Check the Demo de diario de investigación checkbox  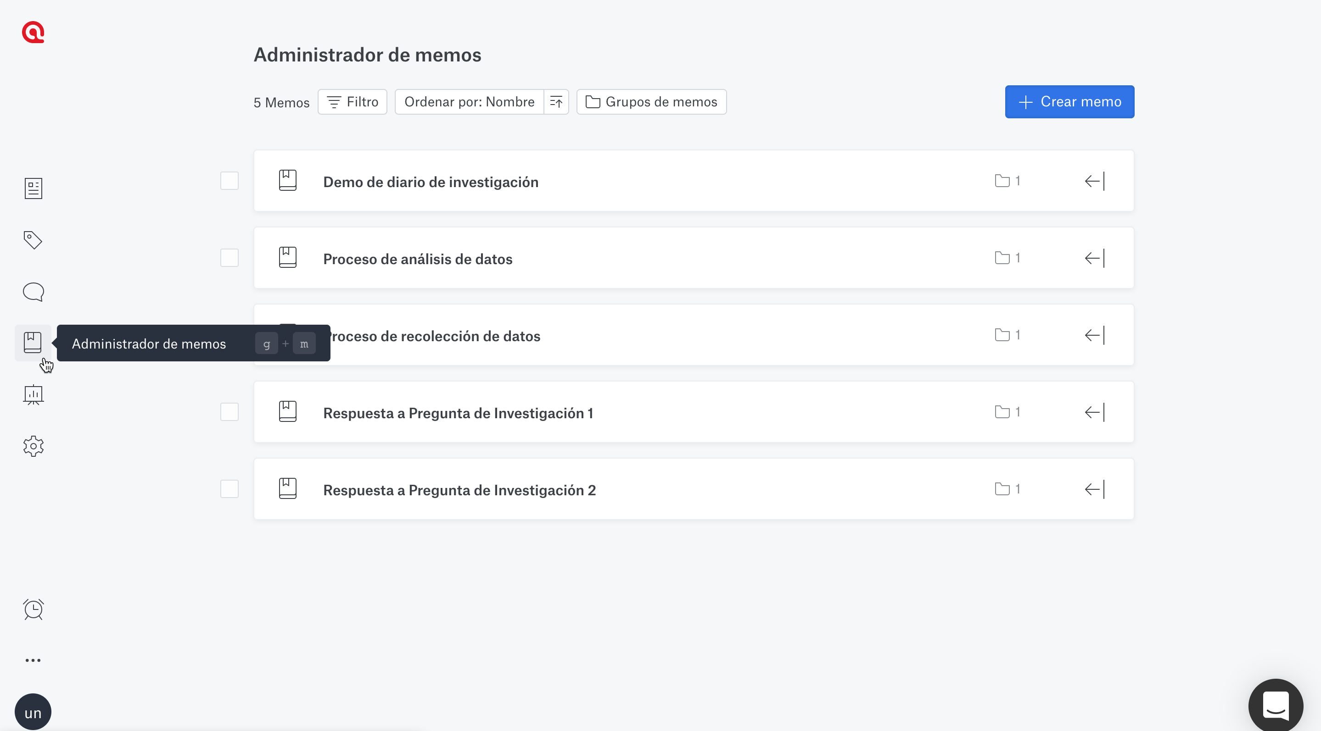(229, 181)
